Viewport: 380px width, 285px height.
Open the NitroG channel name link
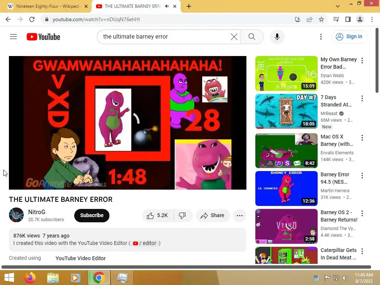(x=37, y=212)
